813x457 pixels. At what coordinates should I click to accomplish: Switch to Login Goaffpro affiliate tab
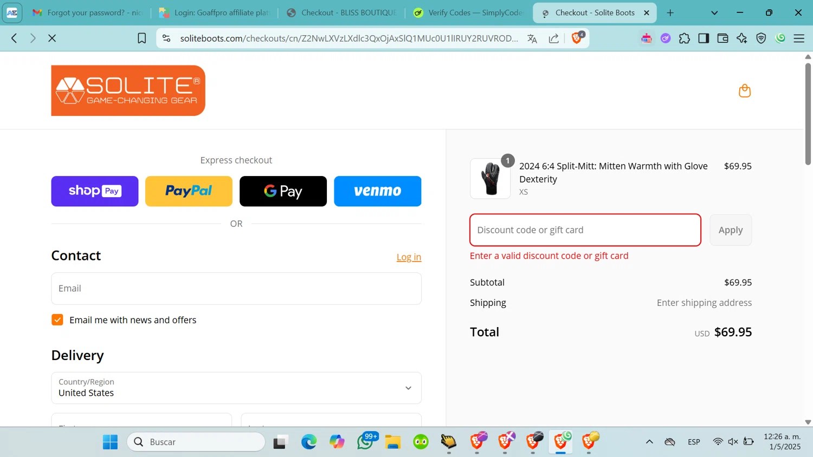pos(215,12)
